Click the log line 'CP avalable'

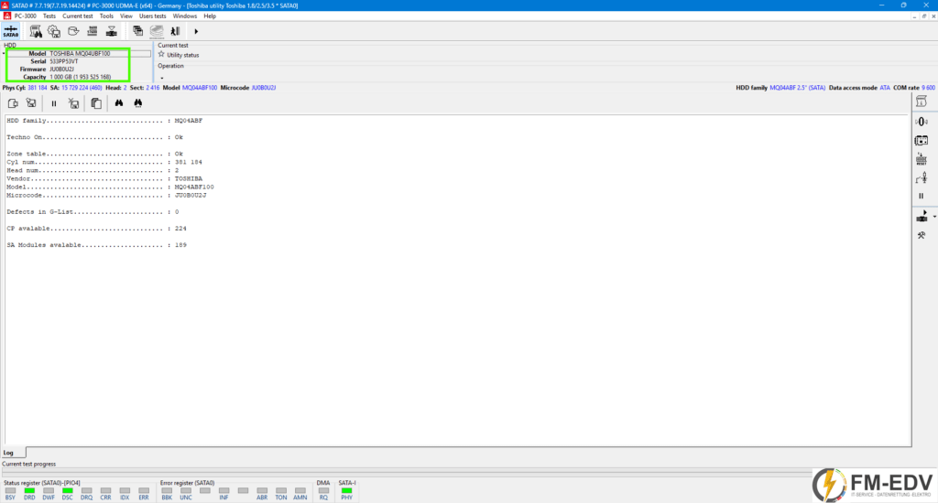coord(96,229)
